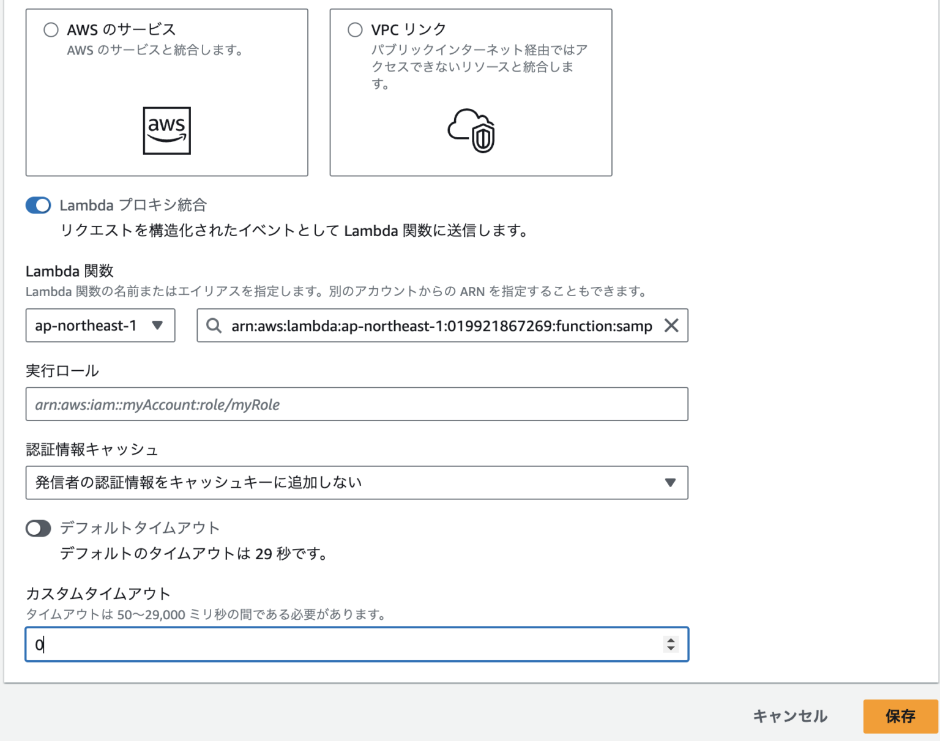
Task: Increase custom timeout with stepper up arrow
Action: (x=671, y=640)
